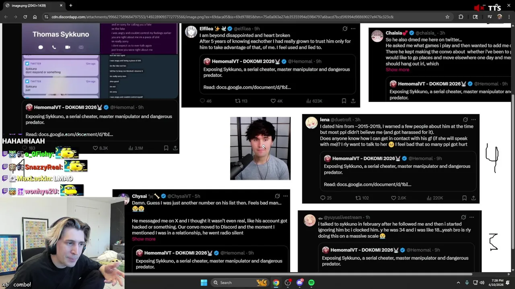Like the tweet with 8.3K likes
This screenshot has width=515, height=289.
[95, 148]
